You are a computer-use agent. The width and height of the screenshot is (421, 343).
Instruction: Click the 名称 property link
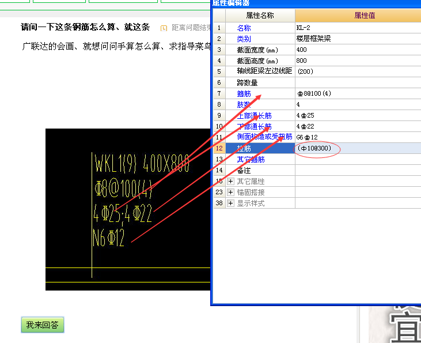tap(244, 28)
